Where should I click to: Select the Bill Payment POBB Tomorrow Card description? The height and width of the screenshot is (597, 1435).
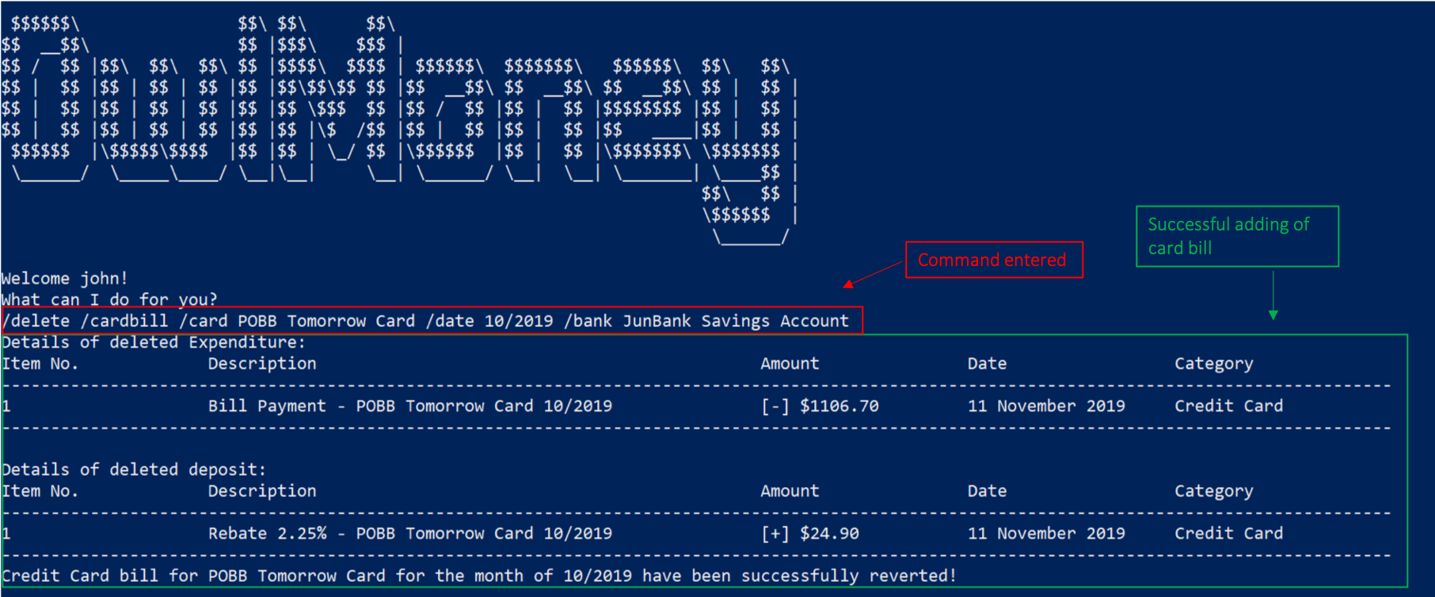click(x=409, y=406)
